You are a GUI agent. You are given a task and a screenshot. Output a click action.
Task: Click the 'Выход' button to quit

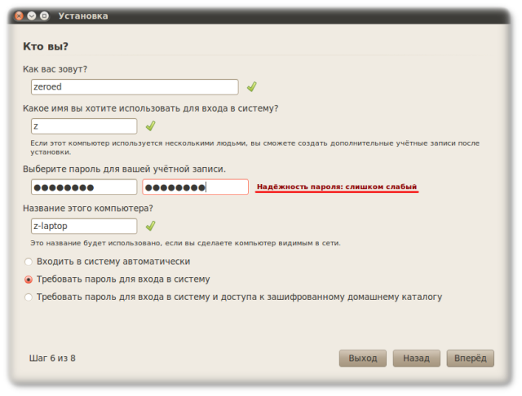pos(362,358)
